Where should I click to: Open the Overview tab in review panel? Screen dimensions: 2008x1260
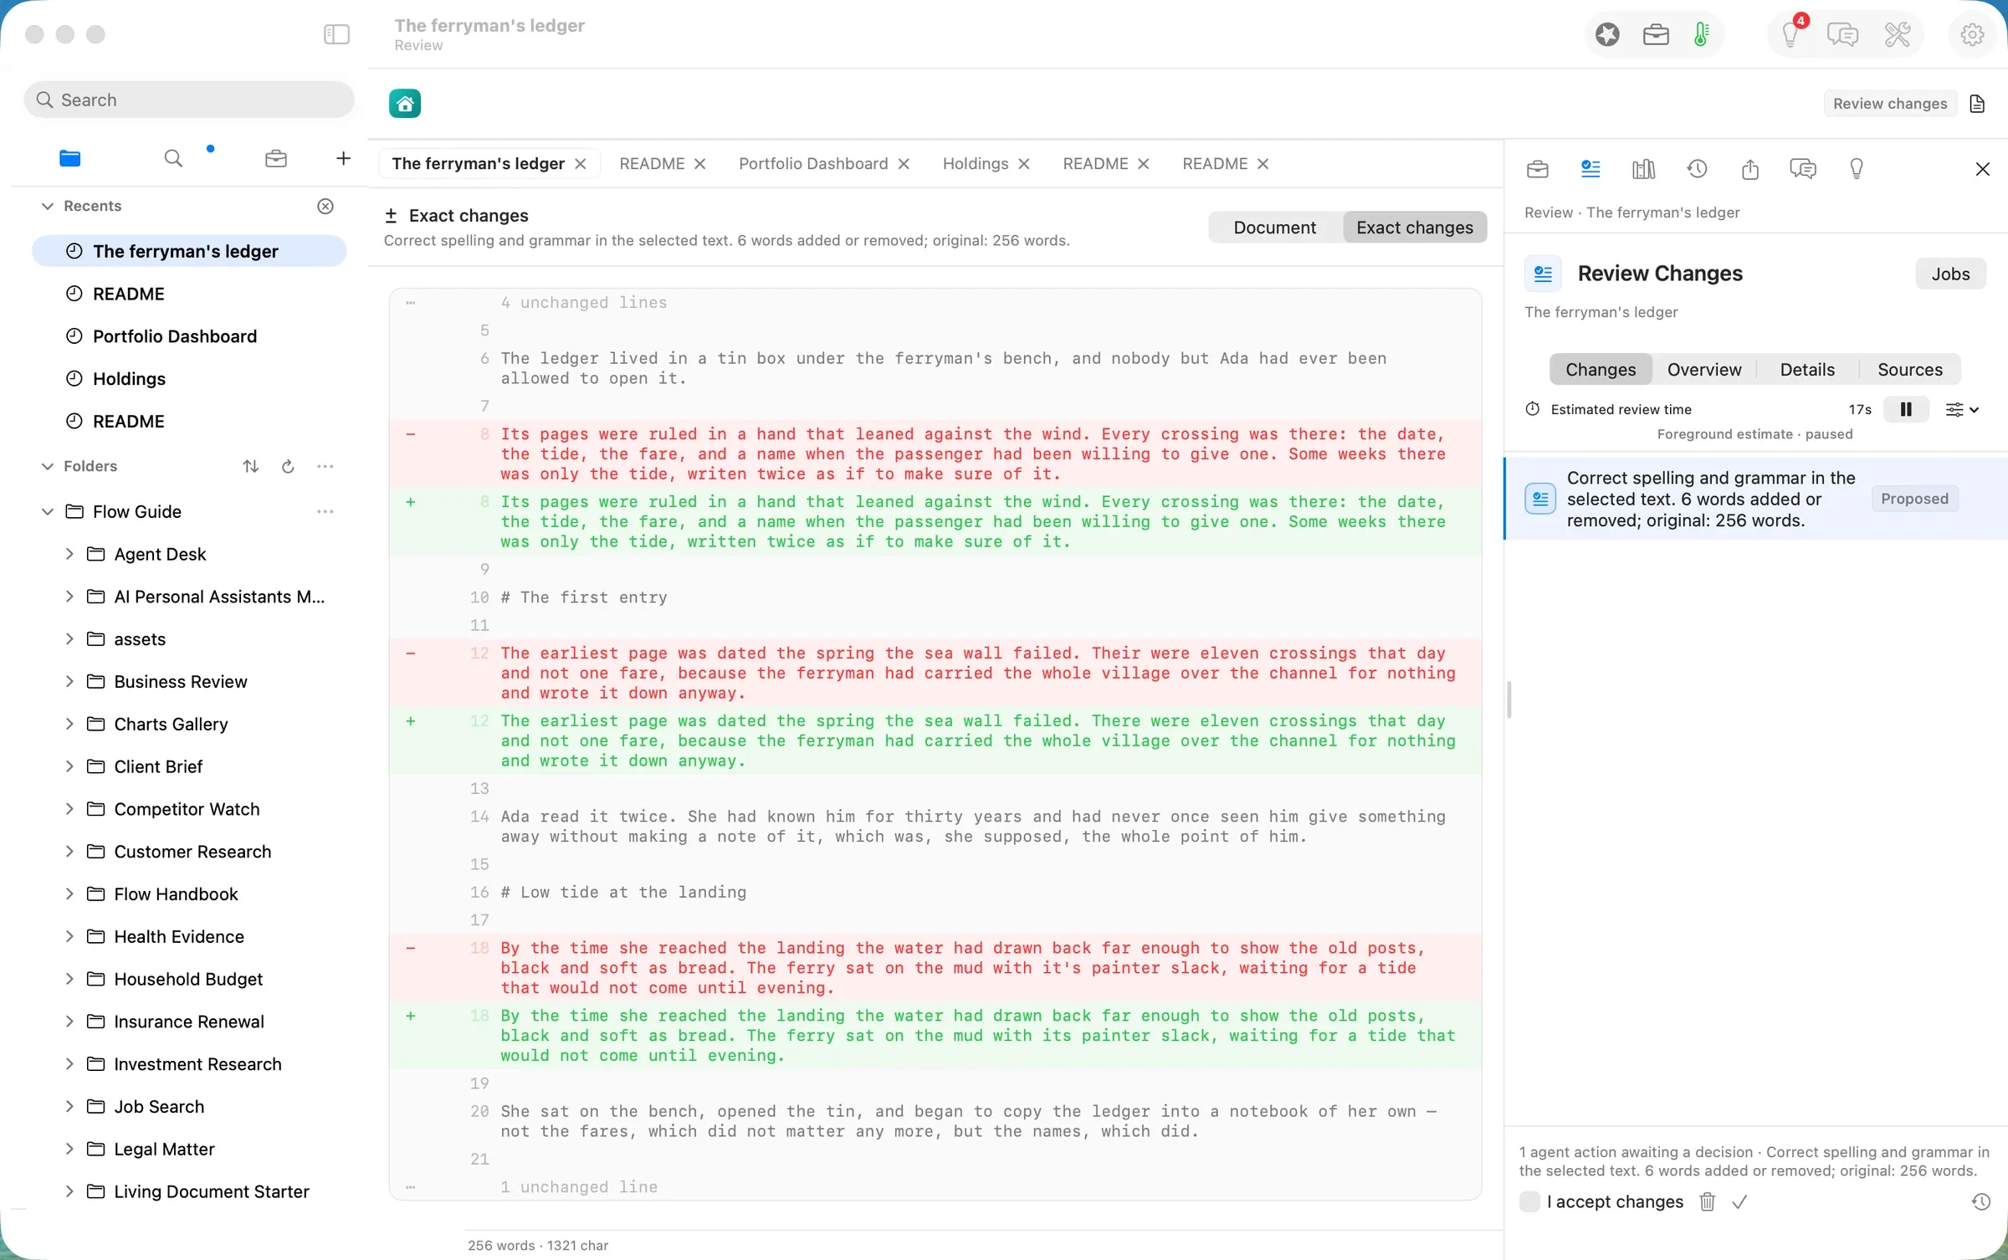(1703, 370)
